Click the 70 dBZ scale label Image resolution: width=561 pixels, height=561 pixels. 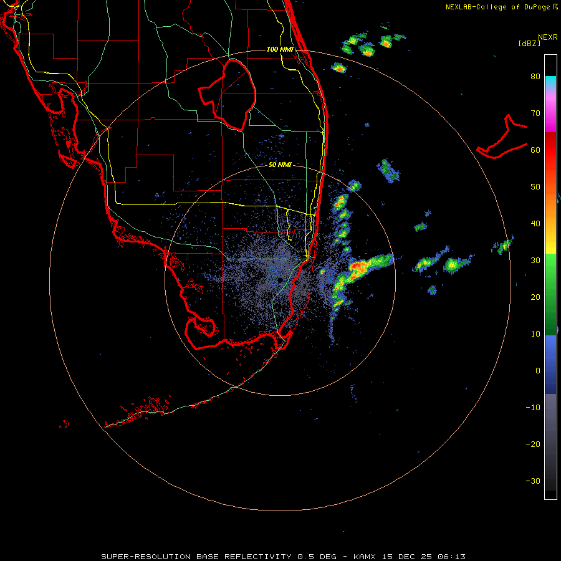tap(535, 113)
